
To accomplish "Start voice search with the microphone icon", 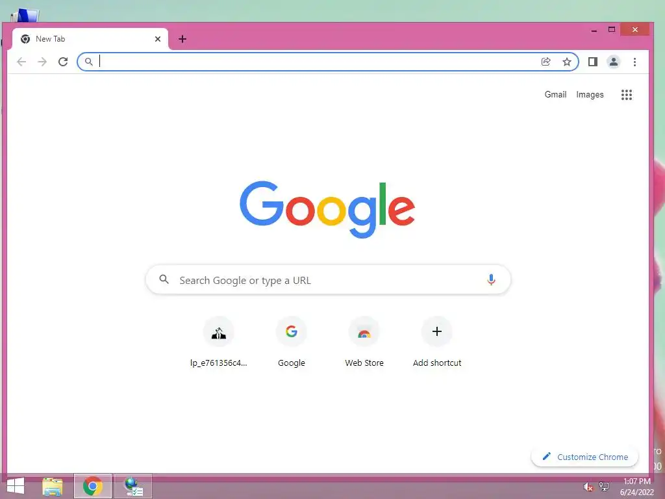I will point(491,279).
